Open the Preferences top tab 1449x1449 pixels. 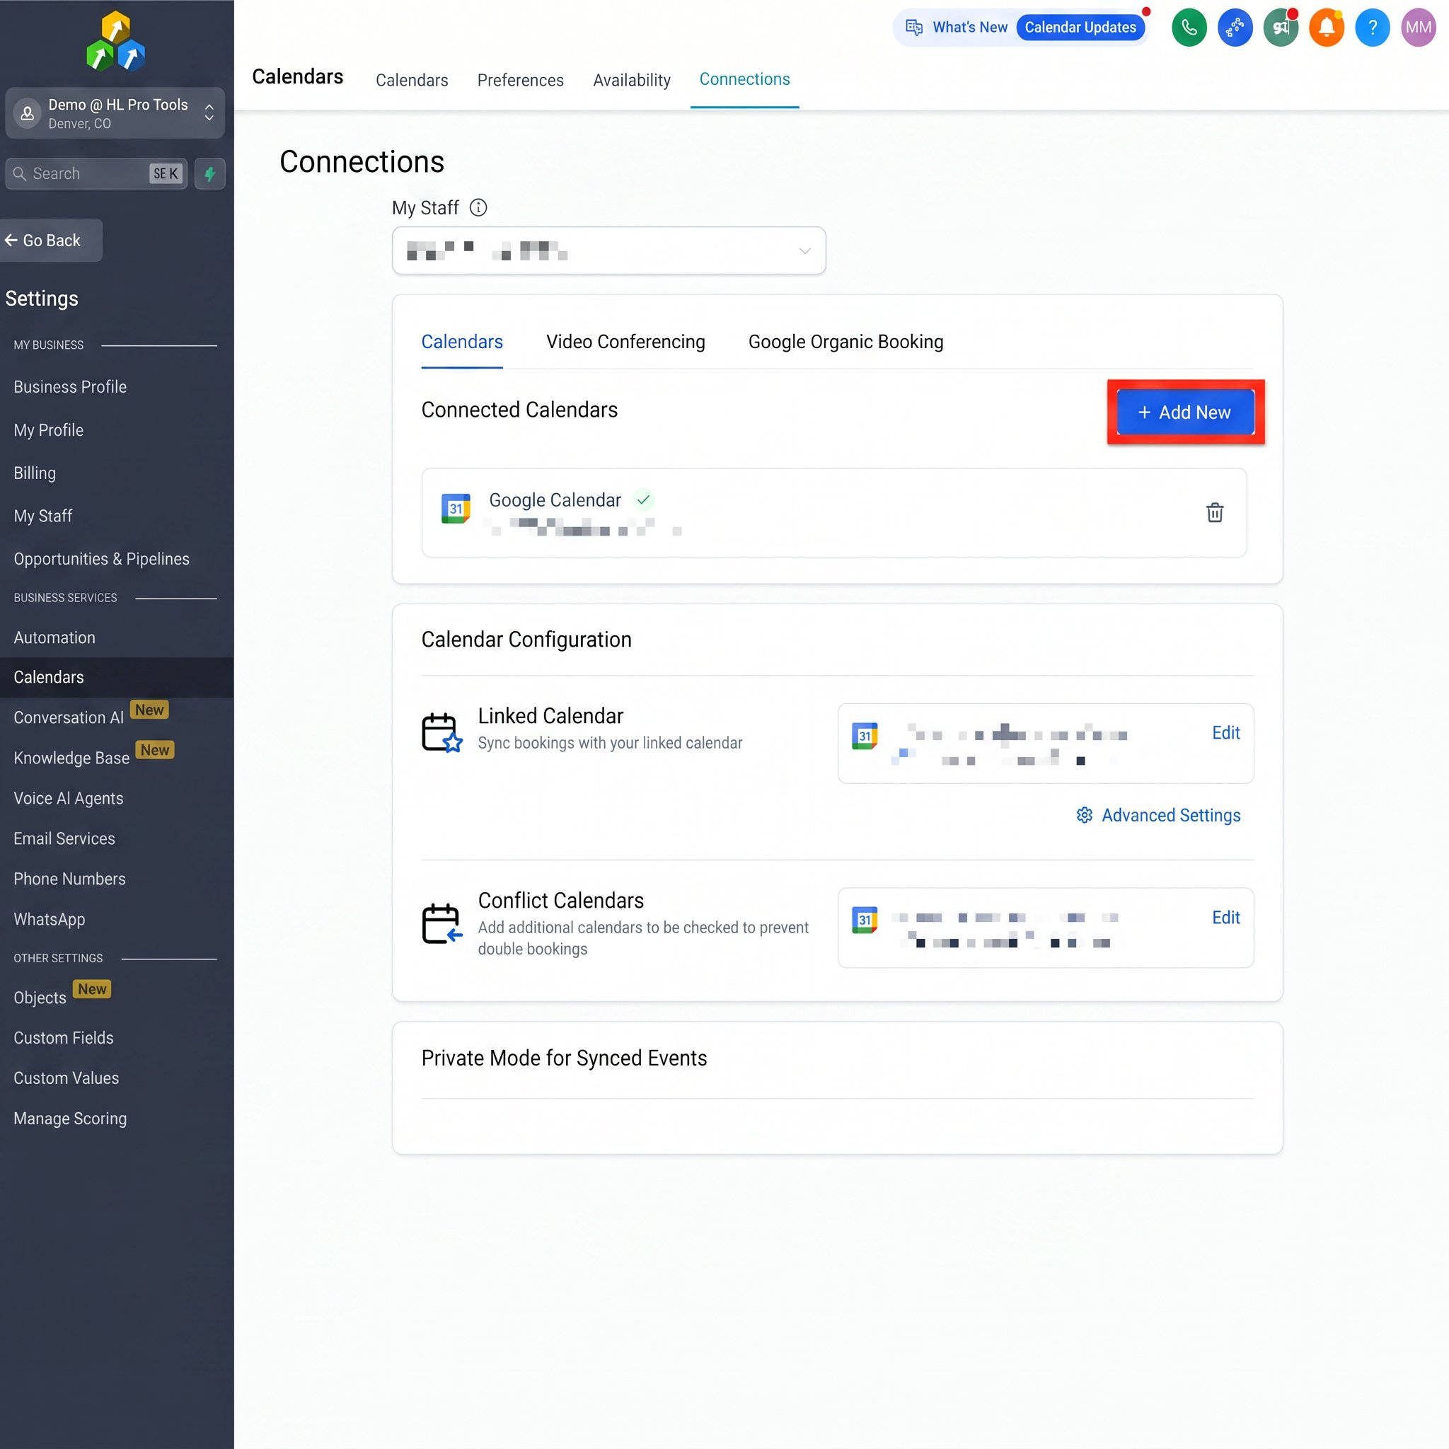click(x=520, y=80)
